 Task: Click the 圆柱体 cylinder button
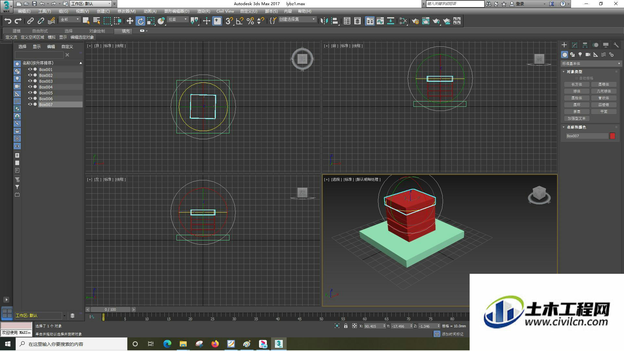[x=577, y=98]
